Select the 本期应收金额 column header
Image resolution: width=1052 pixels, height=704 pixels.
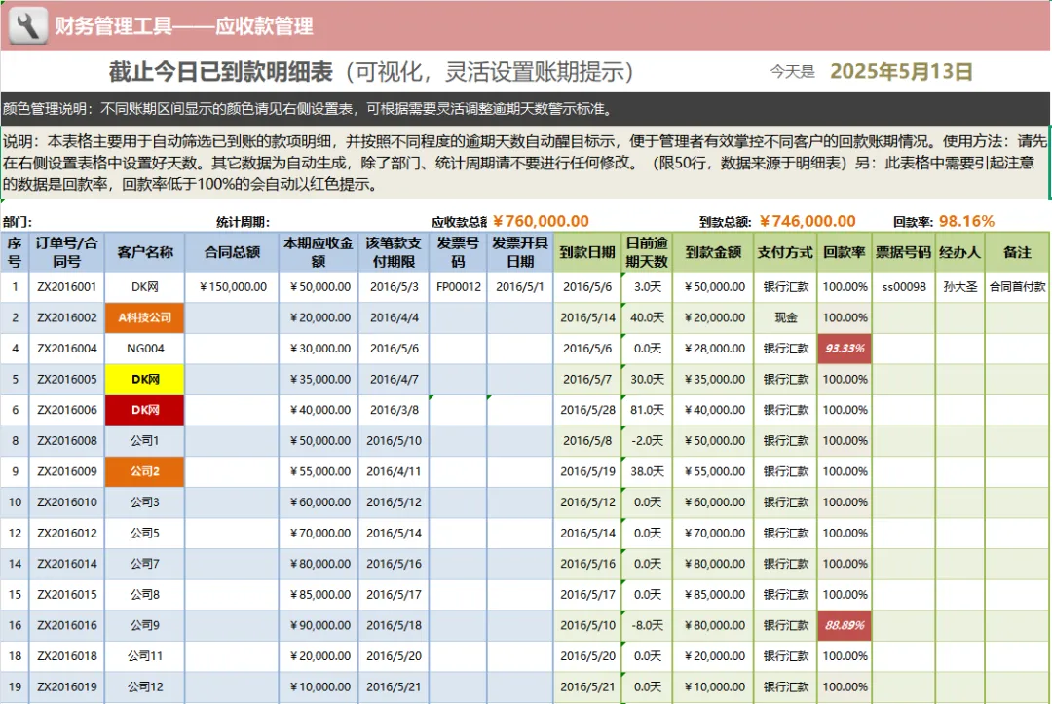point(319,252)
